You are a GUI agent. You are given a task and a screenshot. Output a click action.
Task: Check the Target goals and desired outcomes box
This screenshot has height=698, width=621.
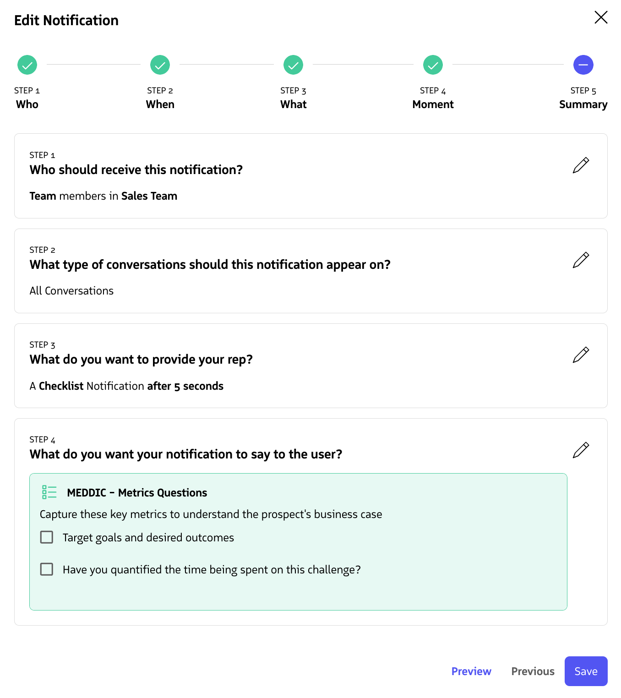[x=46, y=537]
